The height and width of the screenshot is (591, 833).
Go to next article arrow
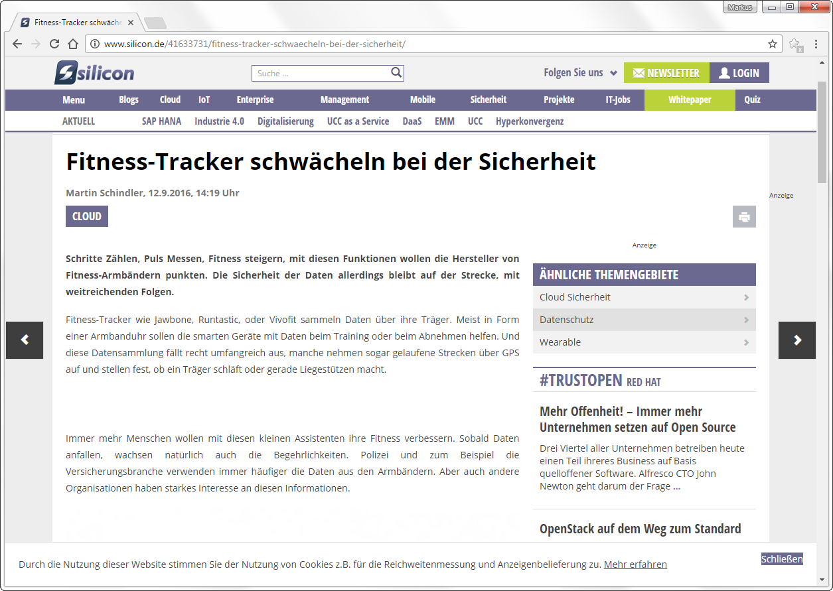797,340
